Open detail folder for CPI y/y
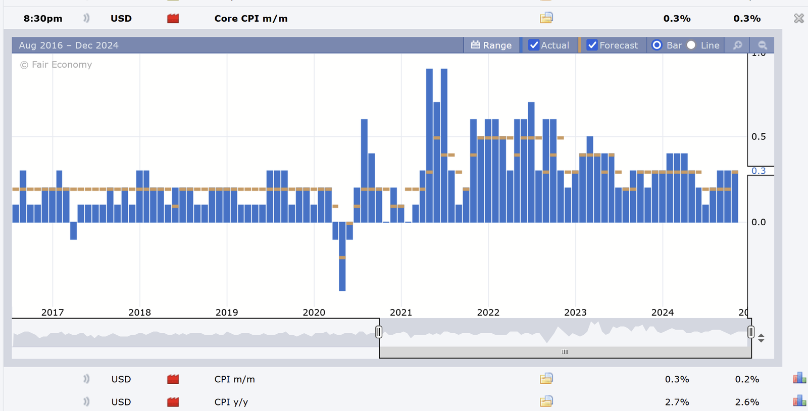The image size is (808, 411). 546,401
